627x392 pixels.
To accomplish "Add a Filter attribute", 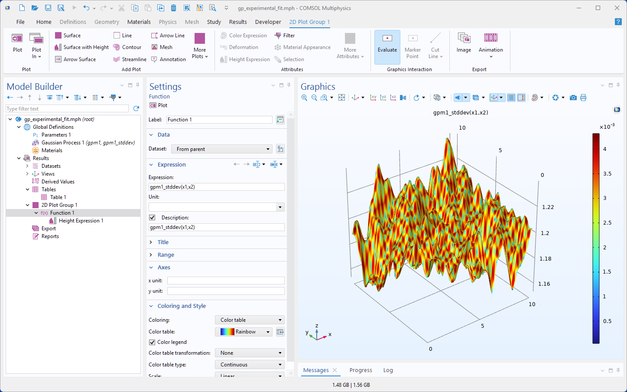I will pos(285,36).
